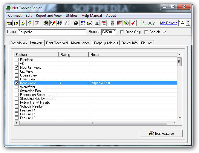
Task: Decrease idle refresh value with down arrow
Action: click(188, 25)
